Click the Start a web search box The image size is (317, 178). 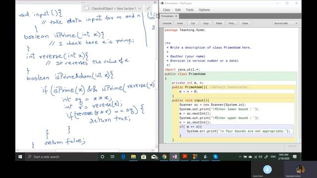pos(61,157)
